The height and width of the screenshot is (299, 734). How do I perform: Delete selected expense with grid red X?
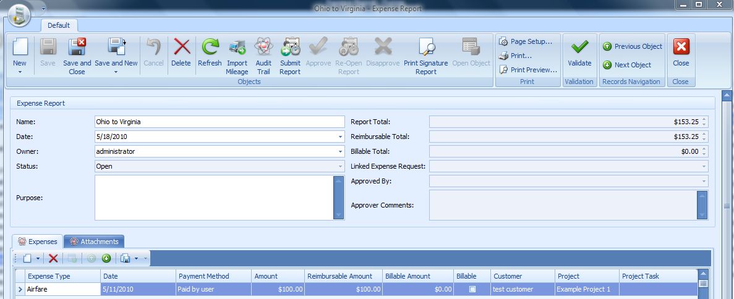click(53, 258)
